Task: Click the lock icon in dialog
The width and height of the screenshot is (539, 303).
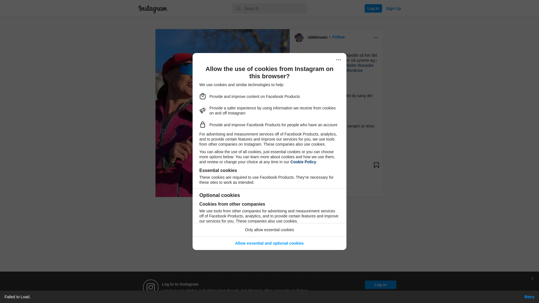Action: (203, 125)
